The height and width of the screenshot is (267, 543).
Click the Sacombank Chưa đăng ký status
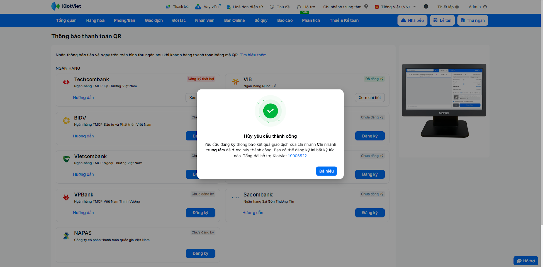(x=372, y=194)
